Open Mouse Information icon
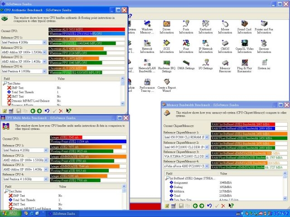This screenshot has width=290, height=217. tap(225, 27)
